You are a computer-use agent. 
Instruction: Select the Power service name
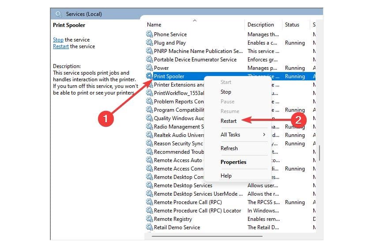pyautogui.click(x=161, y=68)
